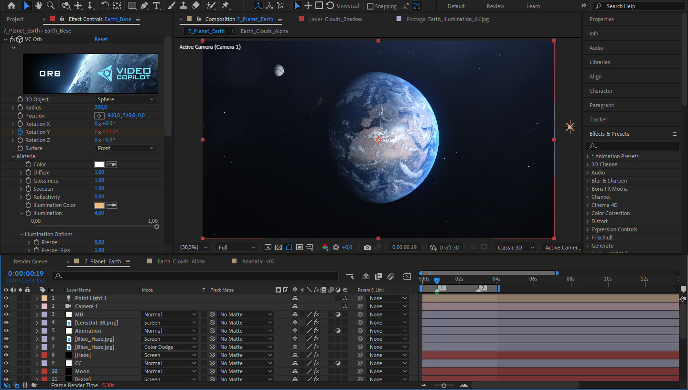Select the Rectangle shape tool

132,6
